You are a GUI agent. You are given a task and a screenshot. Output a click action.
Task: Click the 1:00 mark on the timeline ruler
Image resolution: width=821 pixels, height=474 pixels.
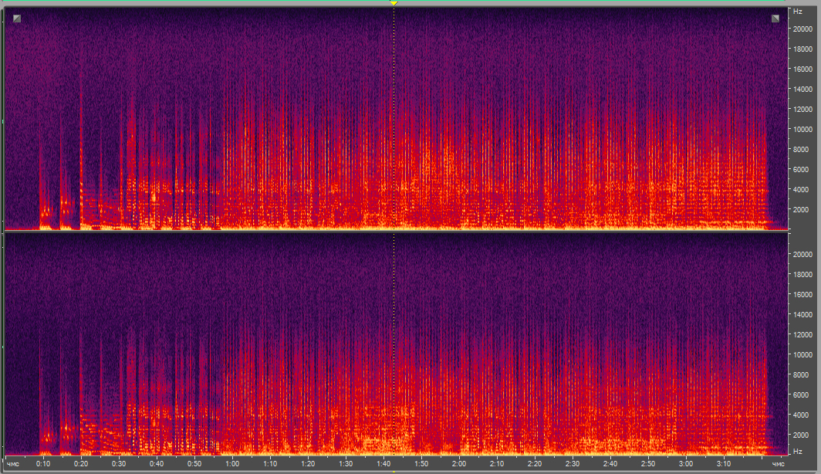point(231,464)
